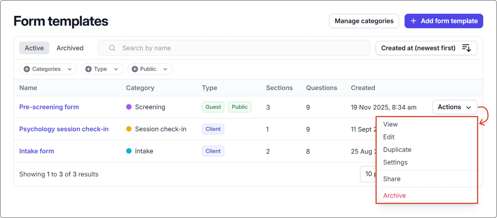Click the Name column header
This screenshot has width=497, height=218.
[x=28, y=88]
